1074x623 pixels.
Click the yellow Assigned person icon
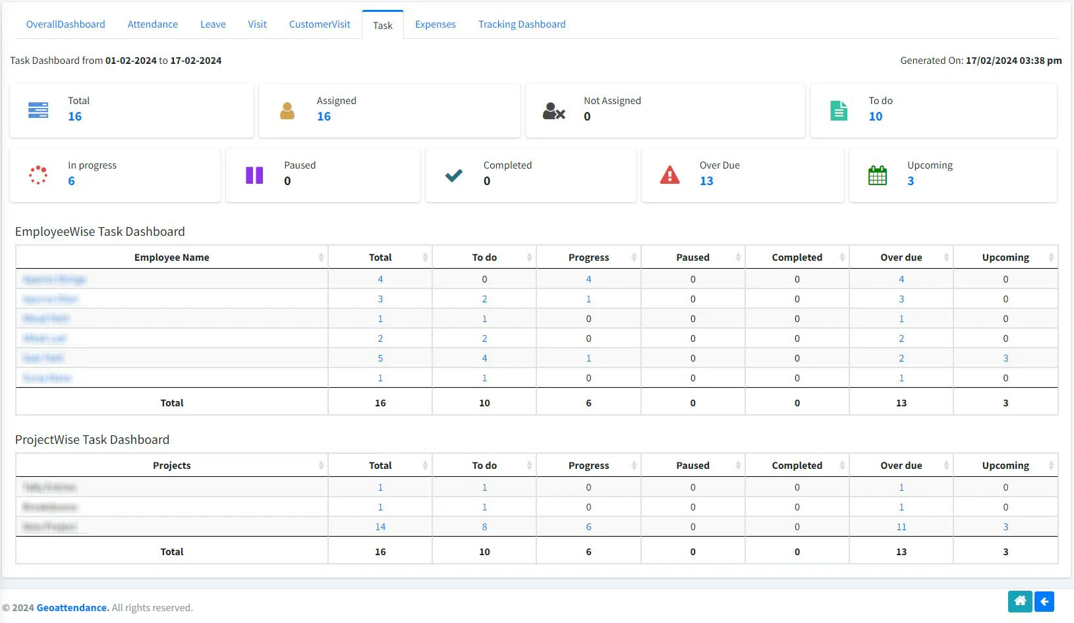287,110
